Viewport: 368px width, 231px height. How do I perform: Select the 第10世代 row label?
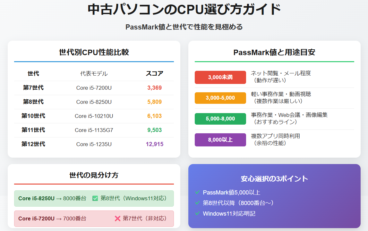click(33, 116)
